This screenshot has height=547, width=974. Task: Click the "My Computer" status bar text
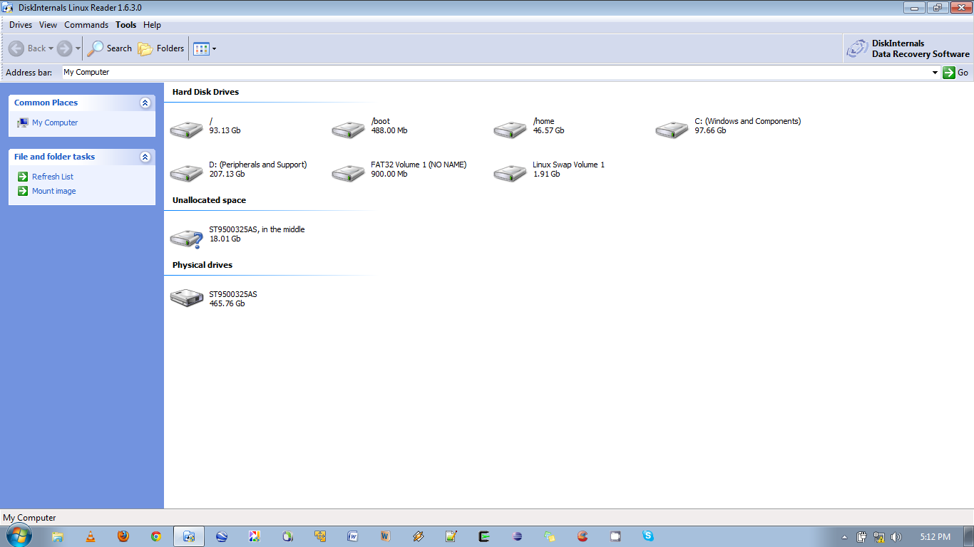29,518
